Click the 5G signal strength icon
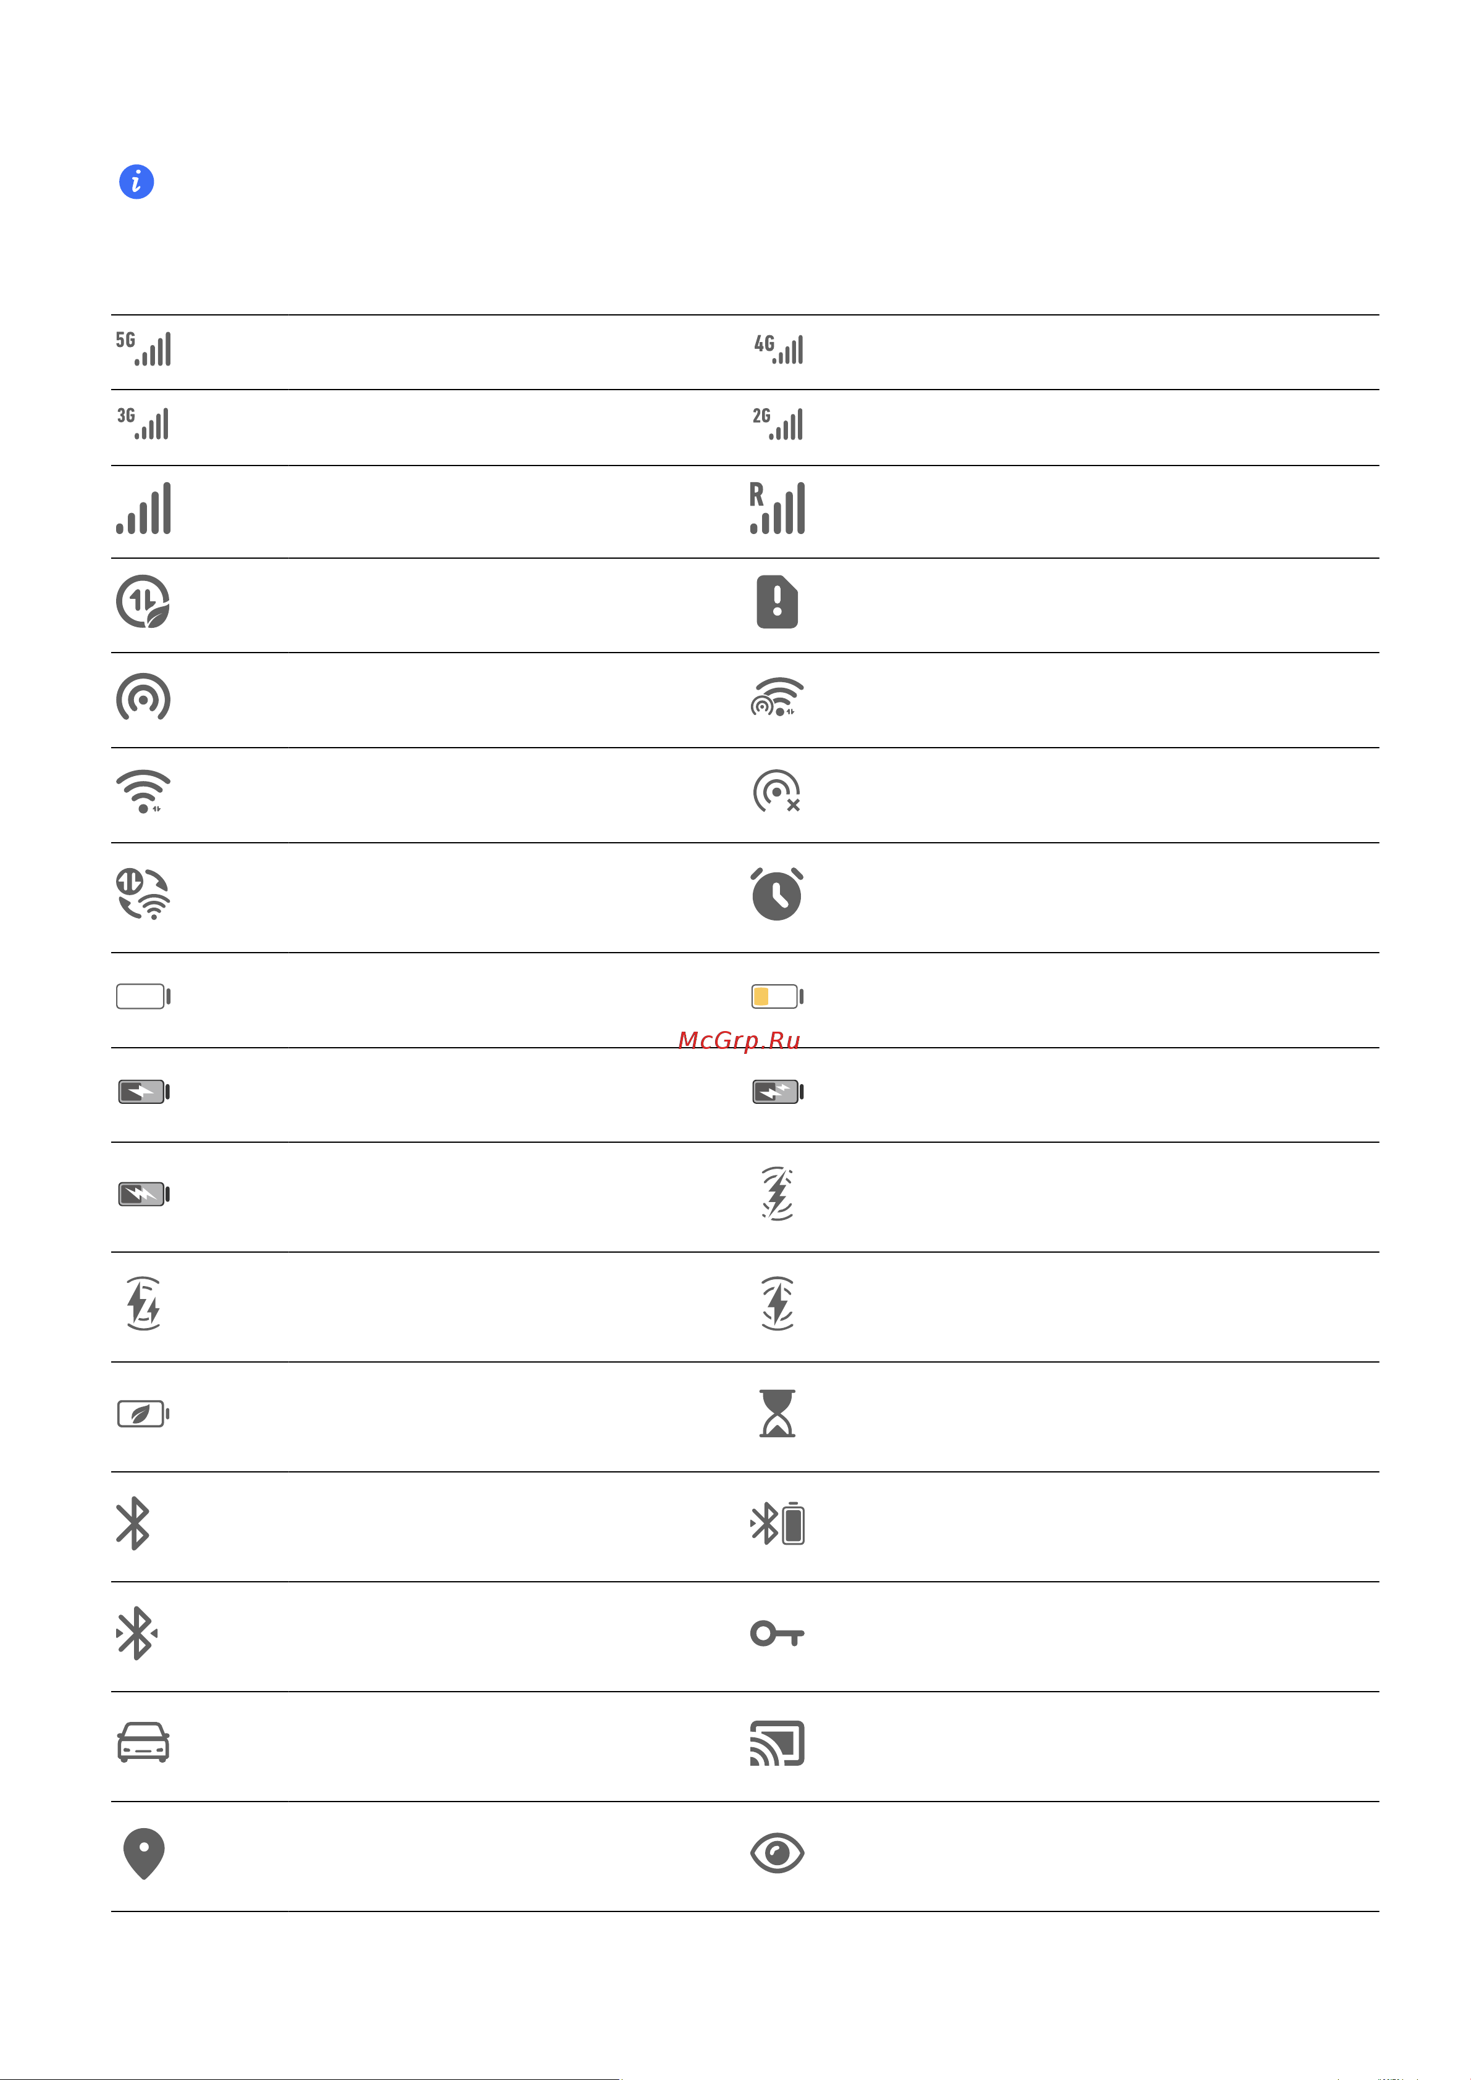The image size is (1471, 2080). coord(143,349)
